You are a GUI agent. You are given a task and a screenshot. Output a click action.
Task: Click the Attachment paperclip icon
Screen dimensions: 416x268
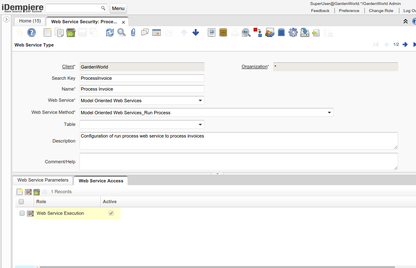(x=133, y=32)
